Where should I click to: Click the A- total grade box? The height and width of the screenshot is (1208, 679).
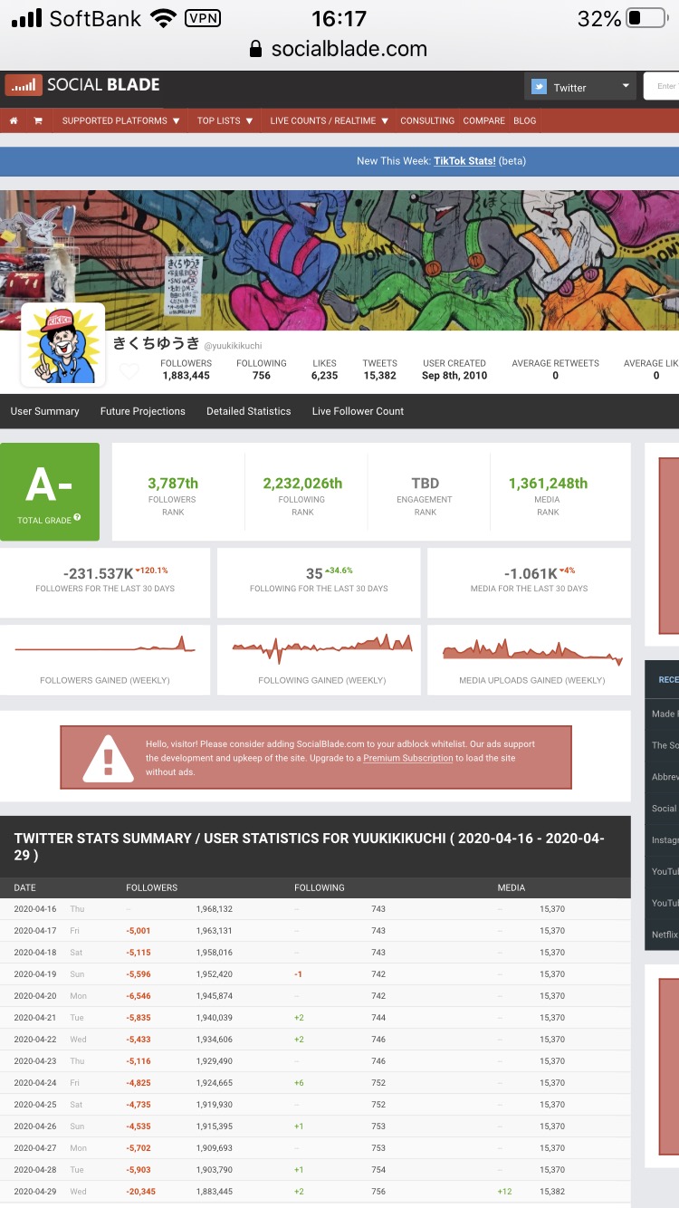pos(50,492)
